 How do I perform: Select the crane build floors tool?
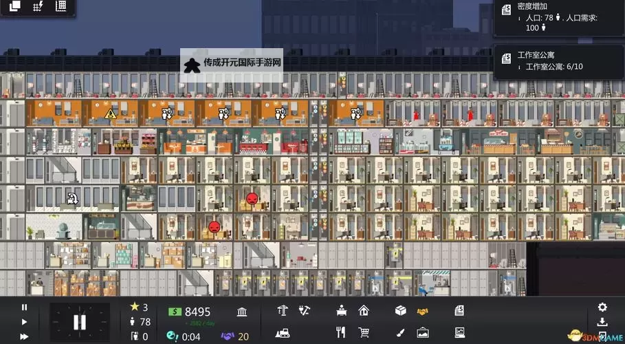click(x=283, y=310)
